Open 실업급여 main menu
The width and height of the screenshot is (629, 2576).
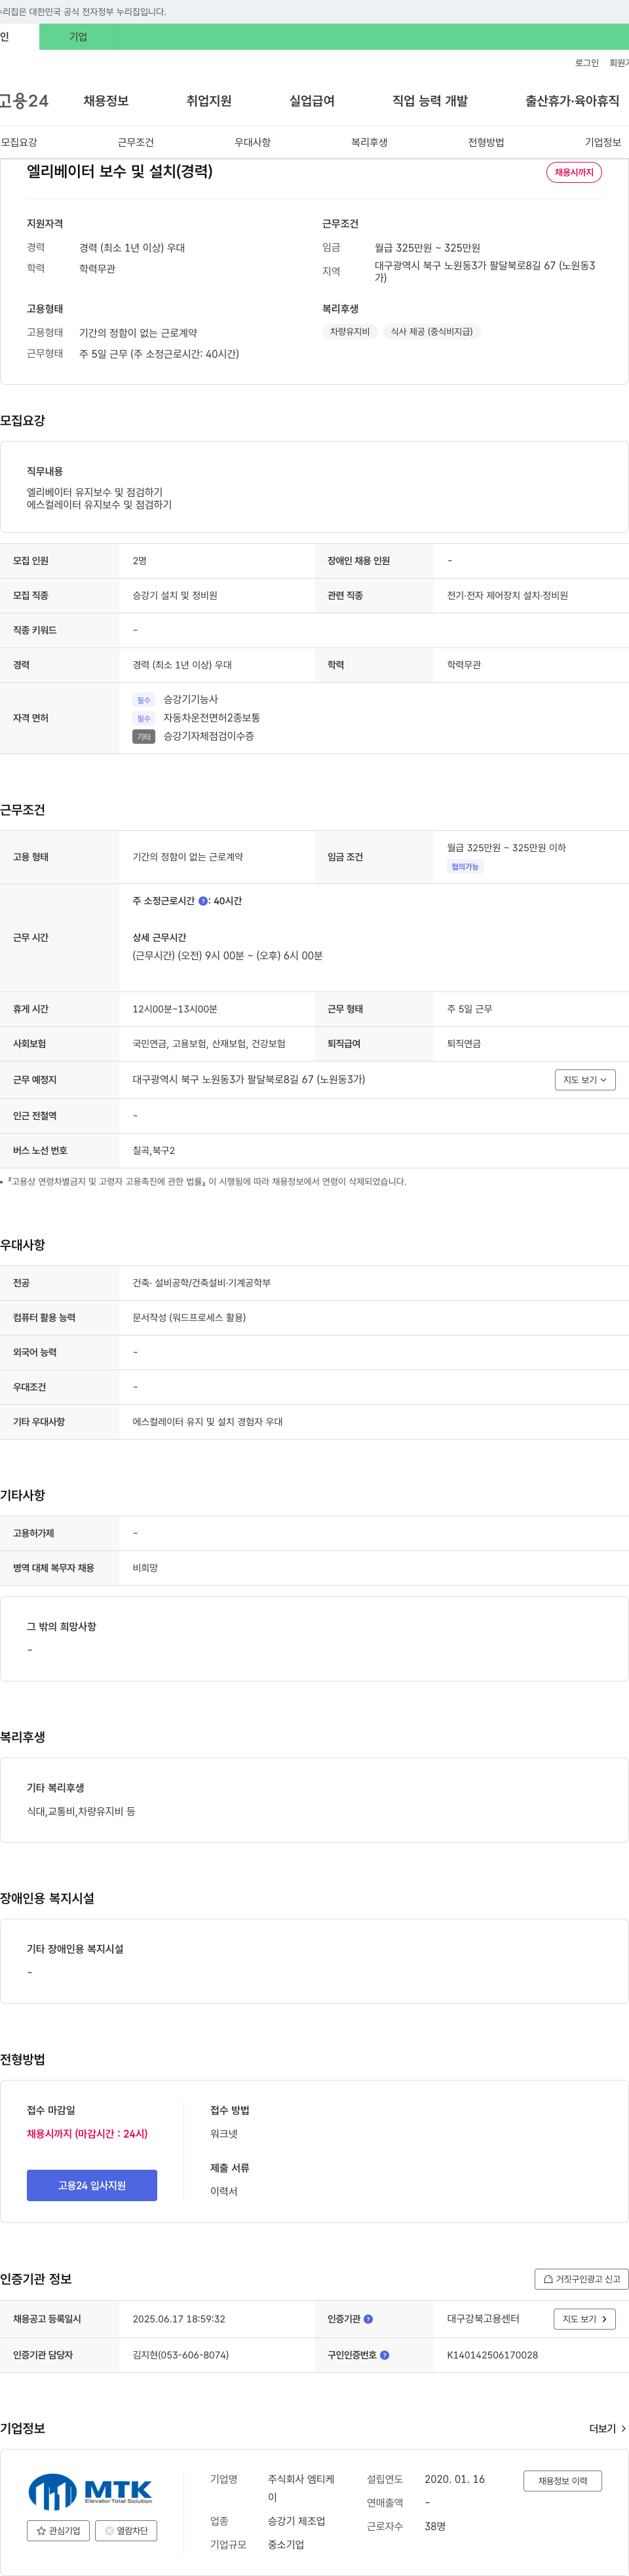tap(312, 101)
